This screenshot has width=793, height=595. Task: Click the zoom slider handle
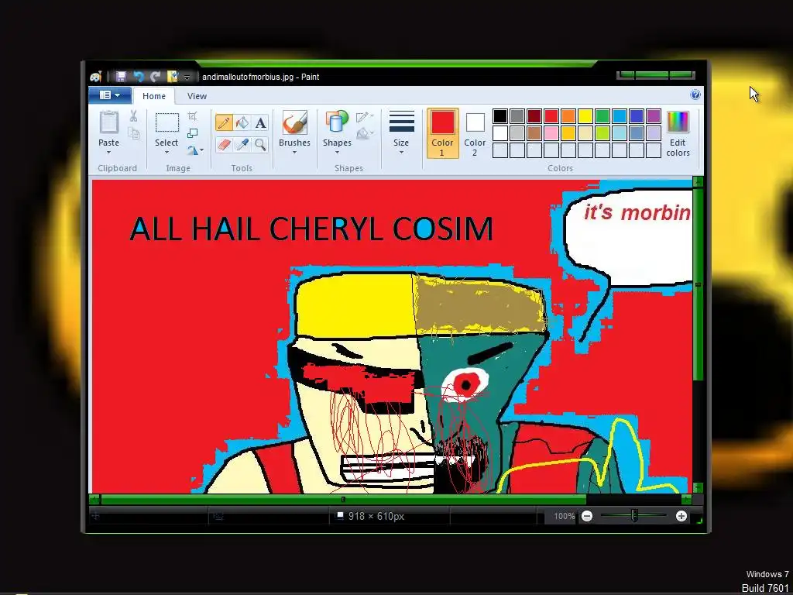click(x=634, y=516)
